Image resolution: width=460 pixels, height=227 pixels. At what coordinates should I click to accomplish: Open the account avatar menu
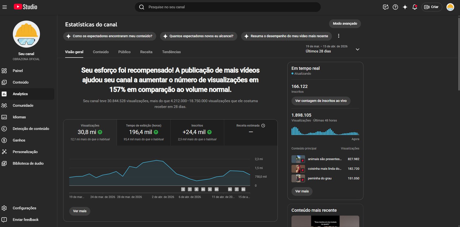[x=450, y=7]
